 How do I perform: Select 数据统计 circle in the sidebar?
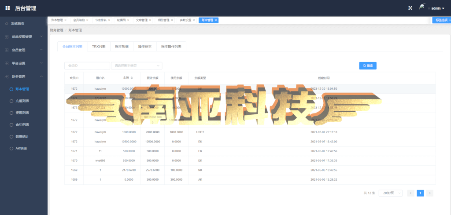tap(11, 137)
